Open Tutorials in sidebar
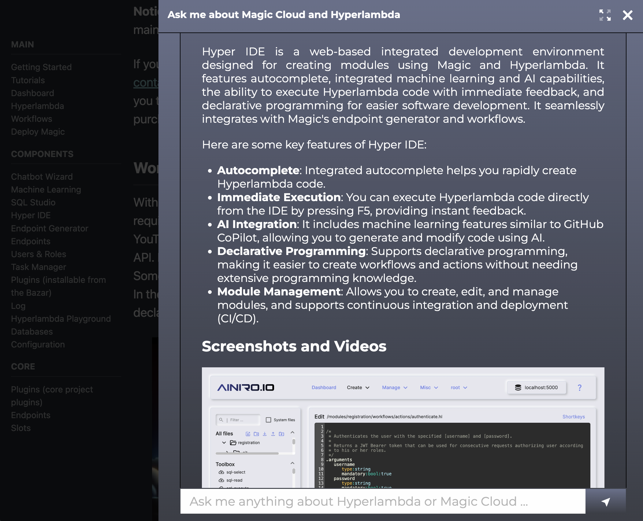The width and height of the screenshot is (643, 521). [x=28, y=80]
